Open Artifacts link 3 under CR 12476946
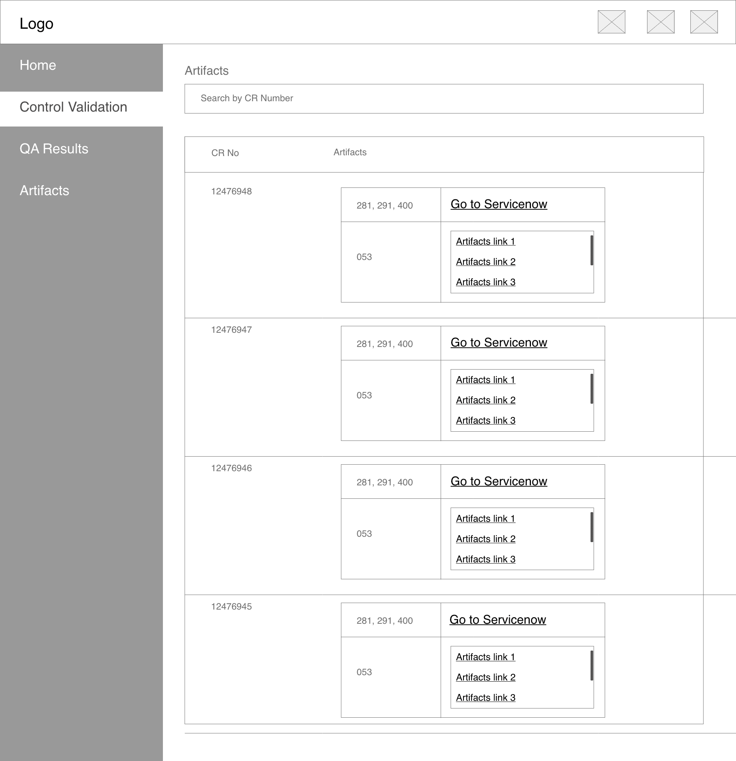Image resolution: width=736 pixels, height=761 pixels. pyautogui.click(x=485, y=559)
